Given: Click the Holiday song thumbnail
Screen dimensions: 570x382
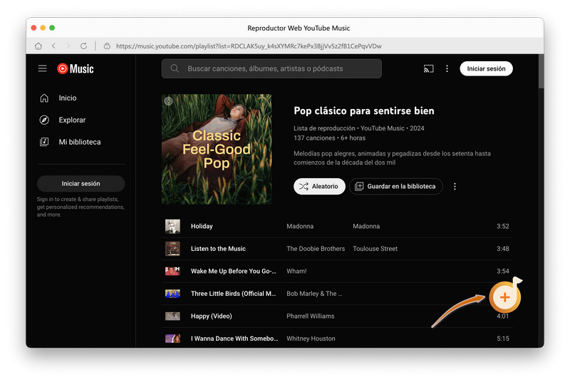Looking at the screenshot, I should pos(172,226).
